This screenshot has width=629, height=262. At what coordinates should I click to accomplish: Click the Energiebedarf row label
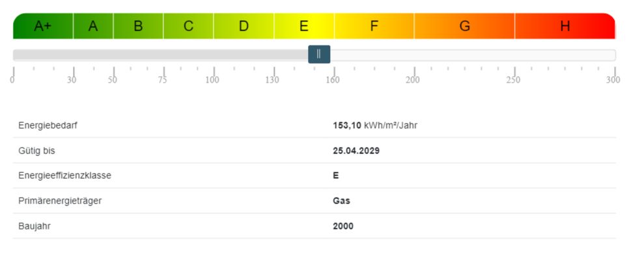[48, 125]
